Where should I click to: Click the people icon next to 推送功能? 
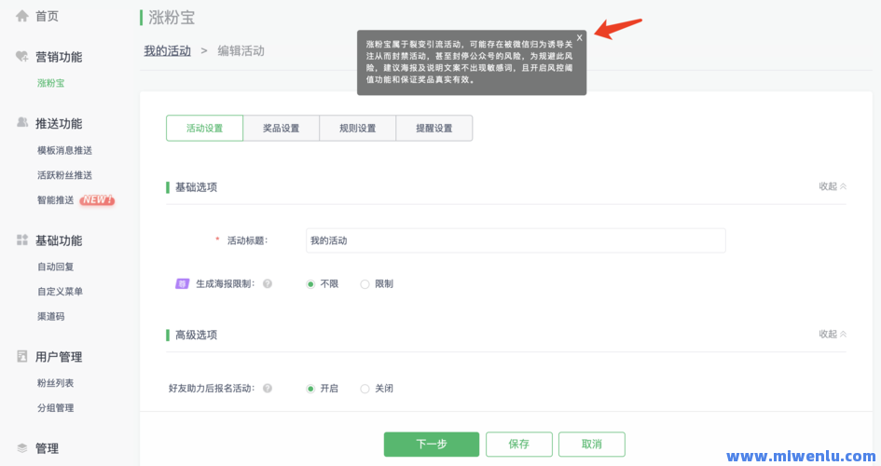click(x=22, y=122)
